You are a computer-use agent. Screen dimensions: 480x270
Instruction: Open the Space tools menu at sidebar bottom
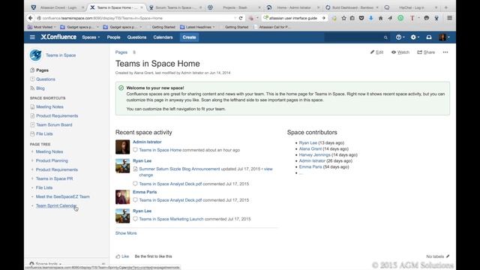pyautogui.click(x=45, y=263)
